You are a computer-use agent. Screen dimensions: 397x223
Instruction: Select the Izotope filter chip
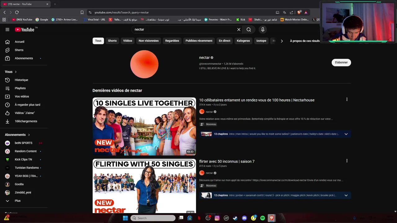click(261, 41)
